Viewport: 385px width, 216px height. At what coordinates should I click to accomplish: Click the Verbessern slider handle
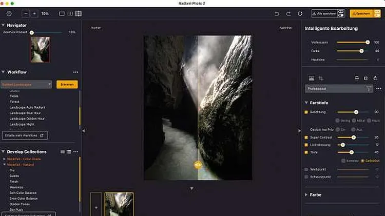tap(368, 42)
